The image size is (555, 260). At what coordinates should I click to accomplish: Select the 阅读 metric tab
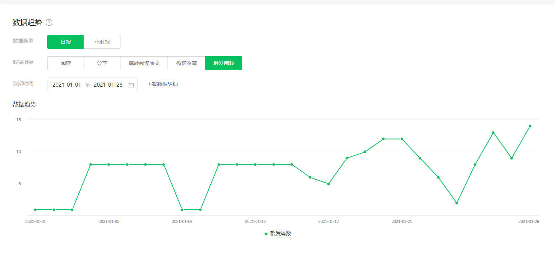66,63
